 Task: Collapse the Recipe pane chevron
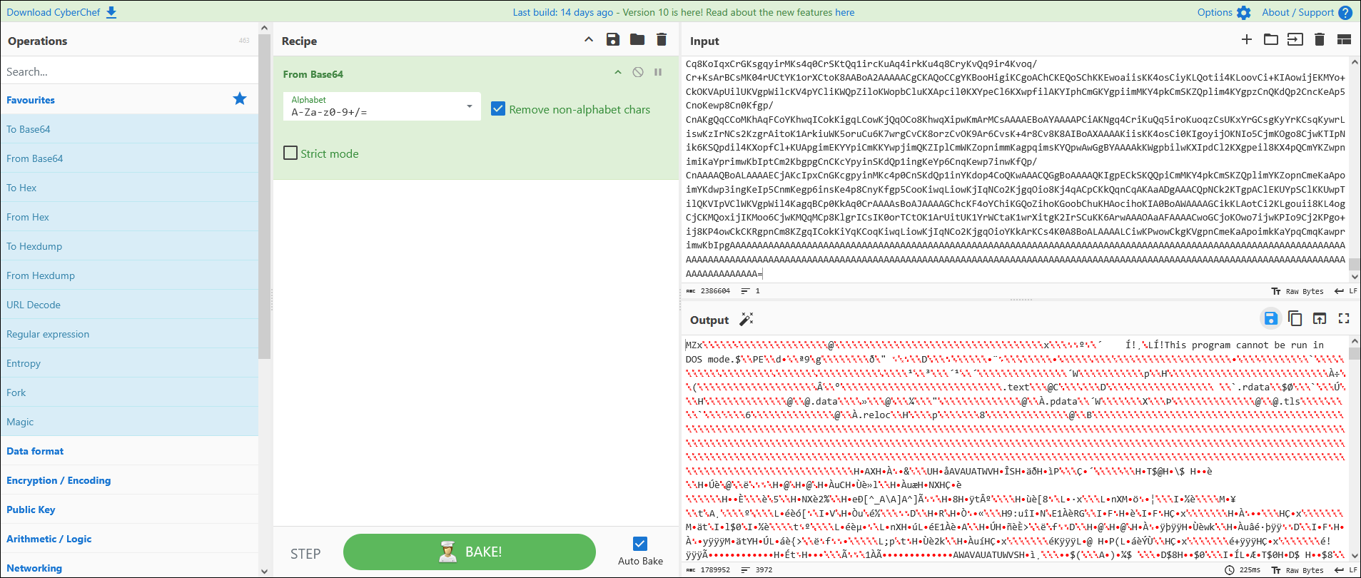(x=589, y=40)
